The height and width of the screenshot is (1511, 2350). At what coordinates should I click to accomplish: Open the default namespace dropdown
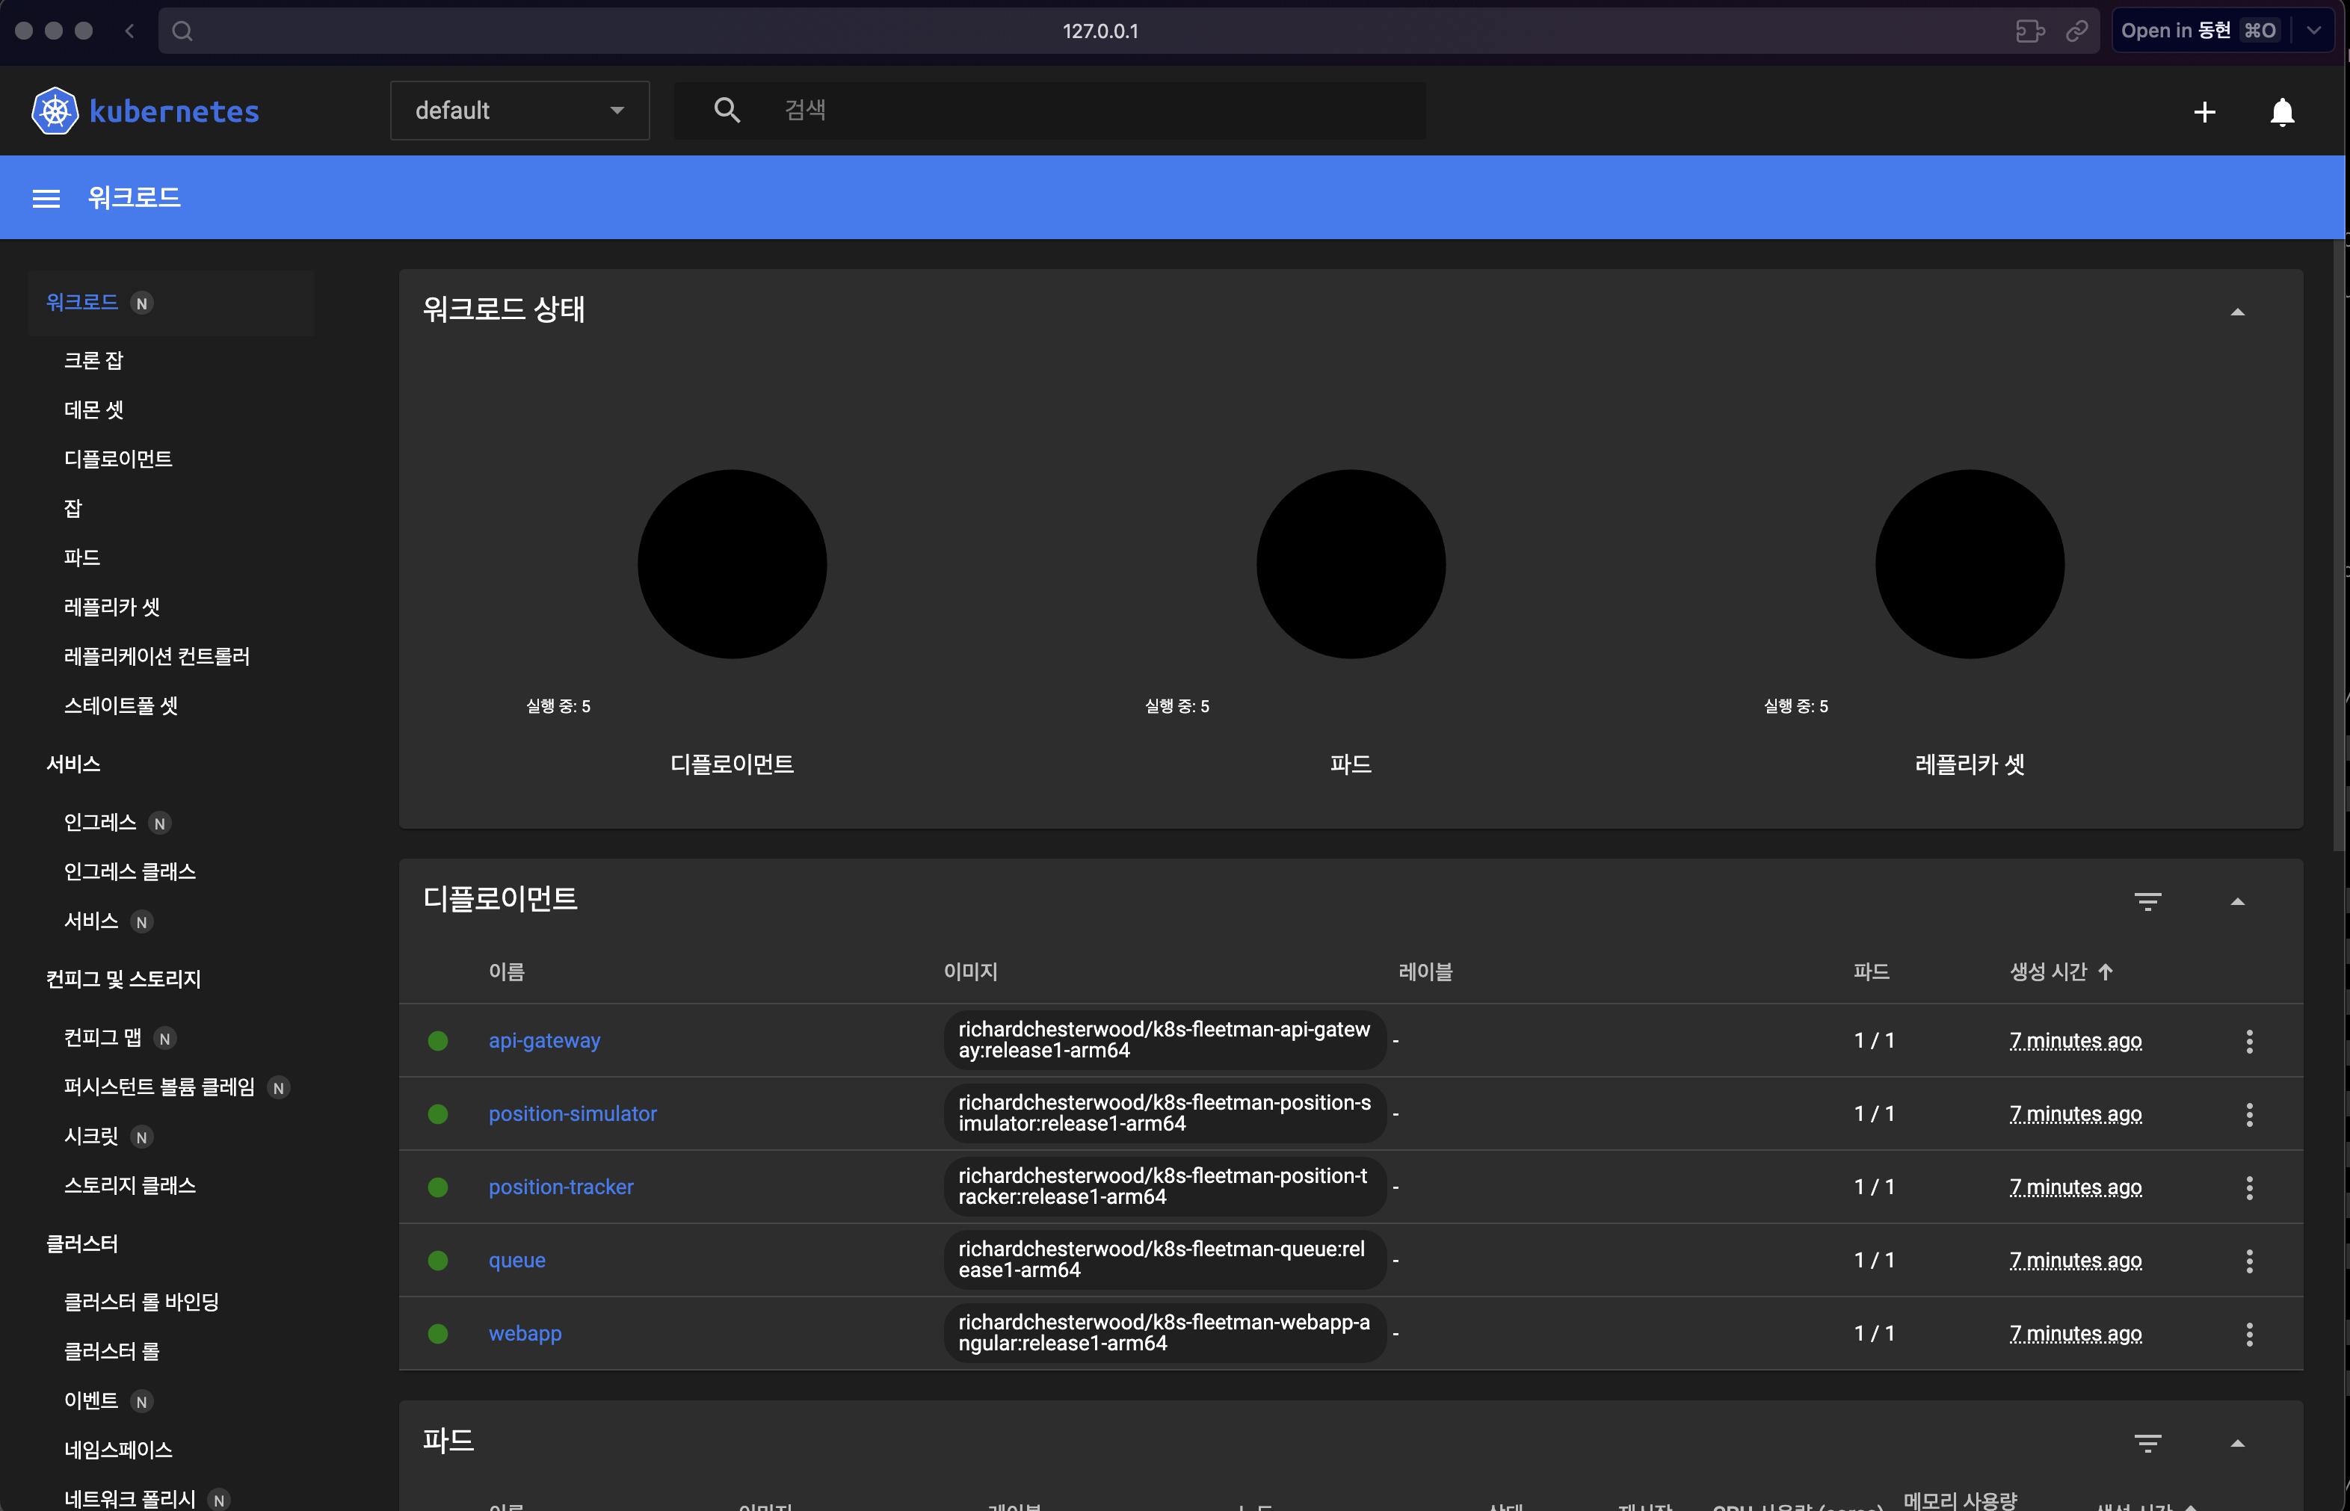519,111
